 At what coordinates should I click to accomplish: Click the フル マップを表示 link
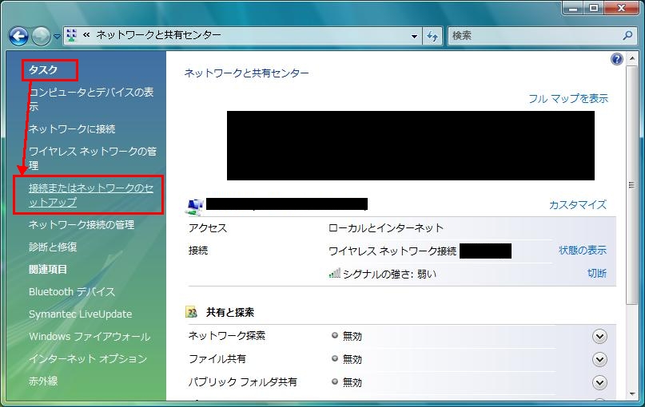[x=567, y=98]
